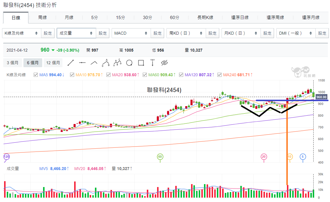Screen dimensions: 330x202
Task: Uncheck the MA20 checkbox
Action: click(108, 75)
